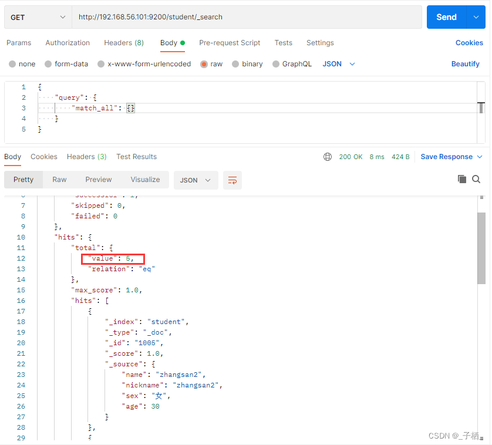Click the request URL input field
This screenshot has height=445, width=492.
(x=247, y=17)
